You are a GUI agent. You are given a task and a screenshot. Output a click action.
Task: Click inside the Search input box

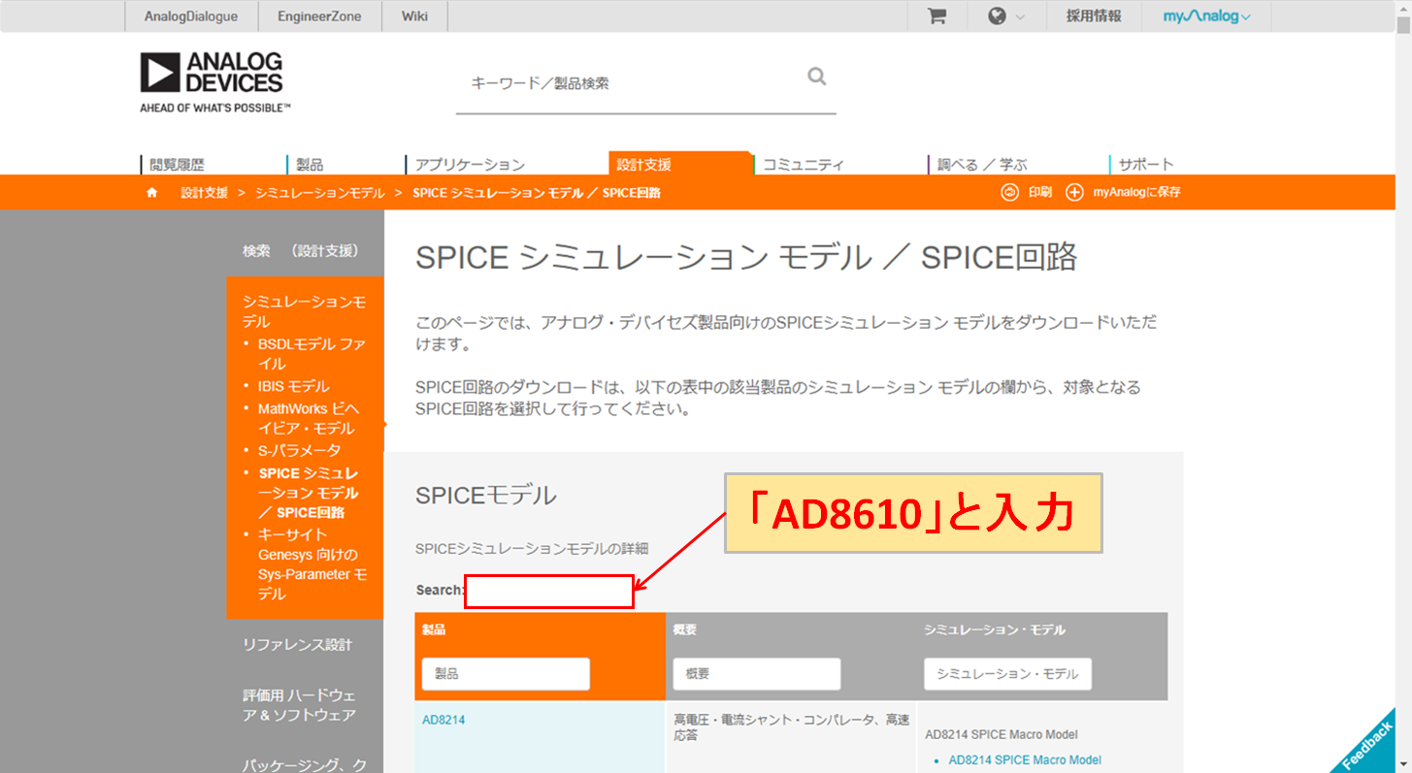tap(548, 590)
